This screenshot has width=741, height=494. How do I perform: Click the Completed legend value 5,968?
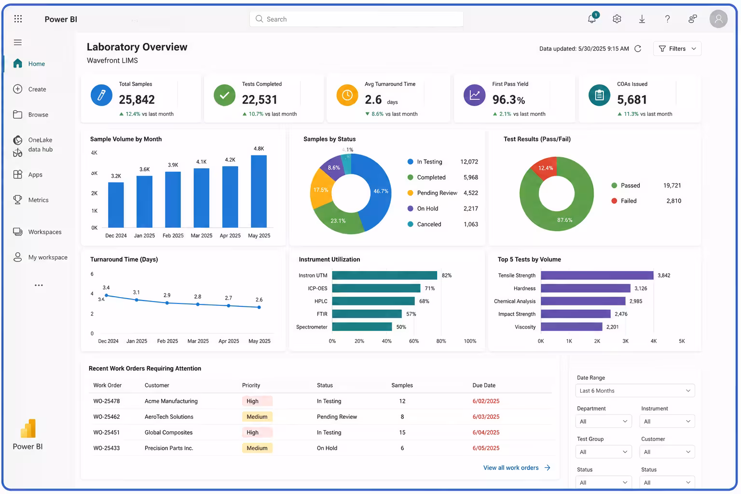pyautogui.click(x=471, y=178)
